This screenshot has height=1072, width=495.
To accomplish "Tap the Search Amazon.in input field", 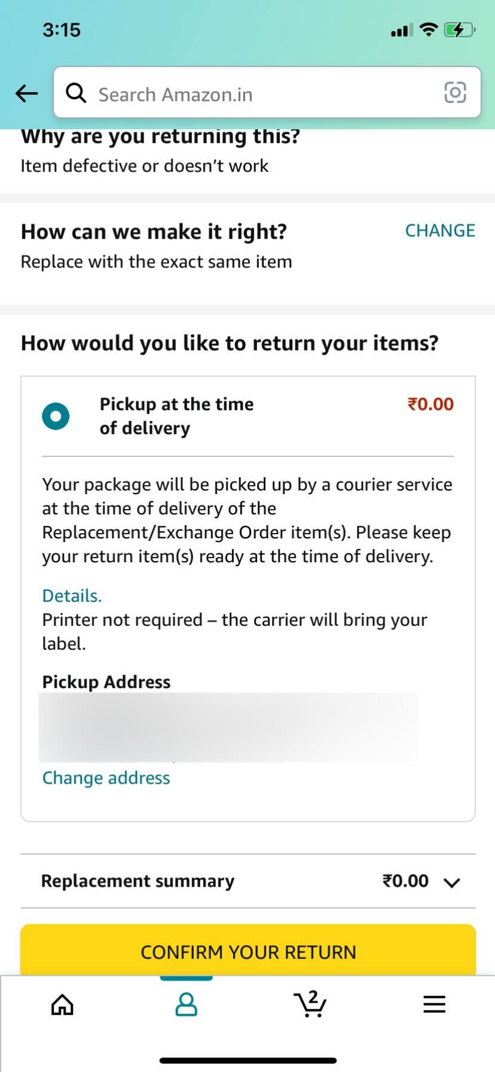I will (x=239, y=93).
